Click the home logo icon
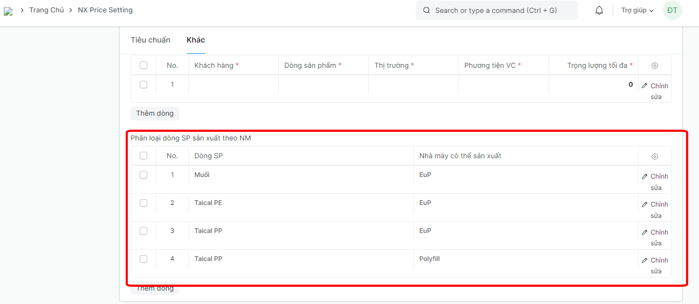The height and width of the screenshot is (304, 699). [x=8, y=11]
